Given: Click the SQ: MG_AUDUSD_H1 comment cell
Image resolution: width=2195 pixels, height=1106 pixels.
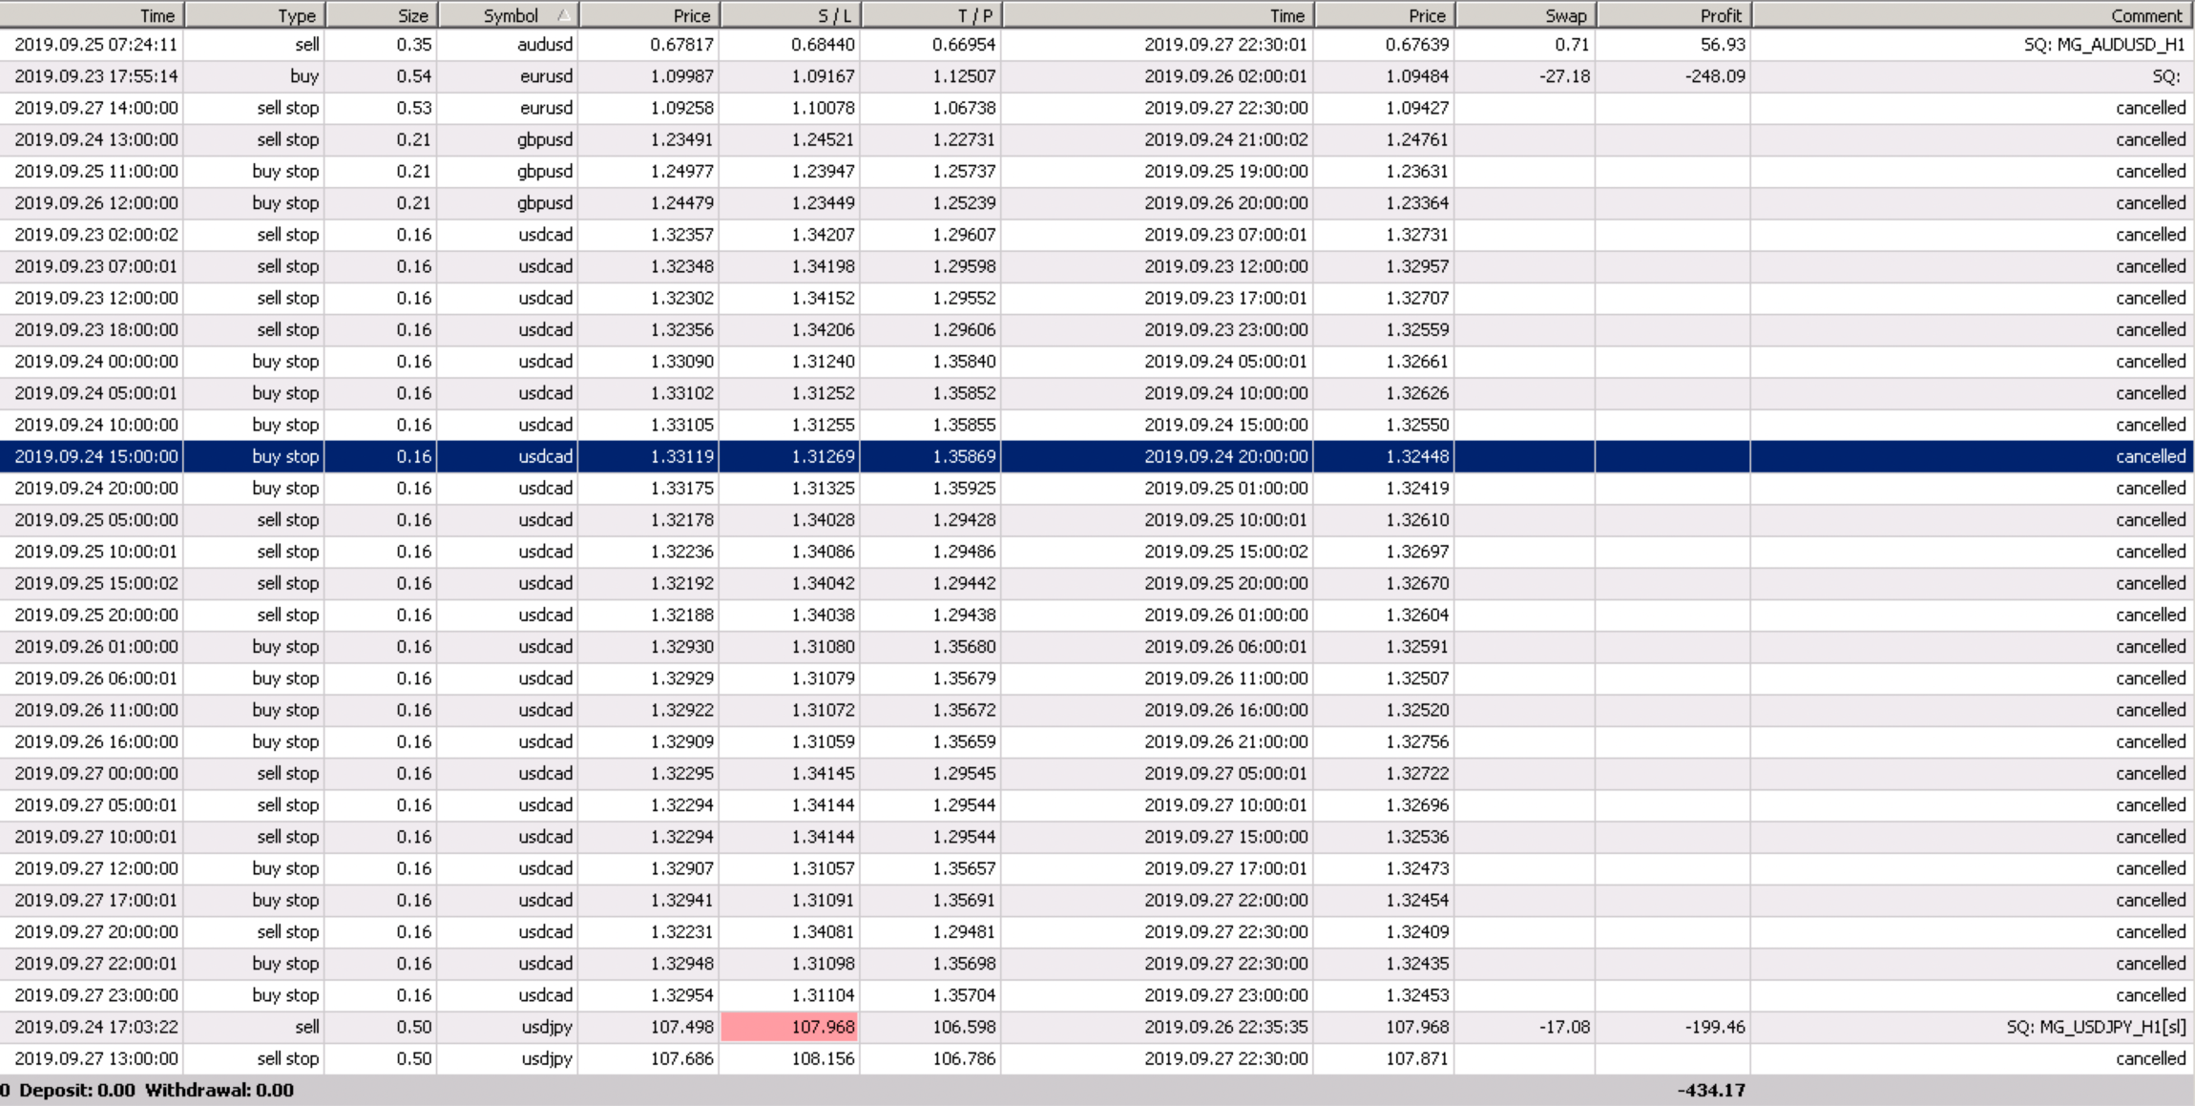Looking at the screenshot, I should (x=2103, y=45).
